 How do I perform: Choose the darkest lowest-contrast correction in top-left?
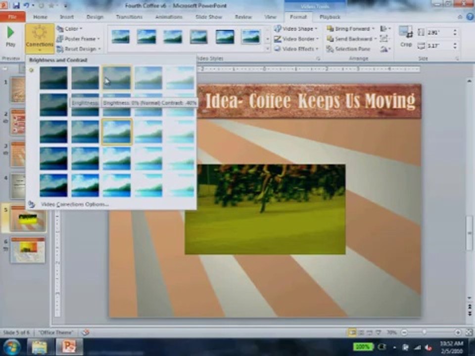point(53,78)
